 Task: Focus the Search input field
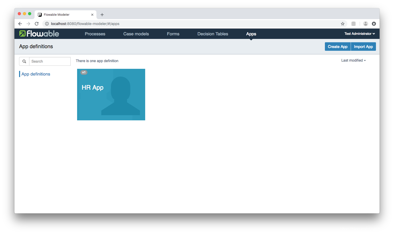[50, 61]
